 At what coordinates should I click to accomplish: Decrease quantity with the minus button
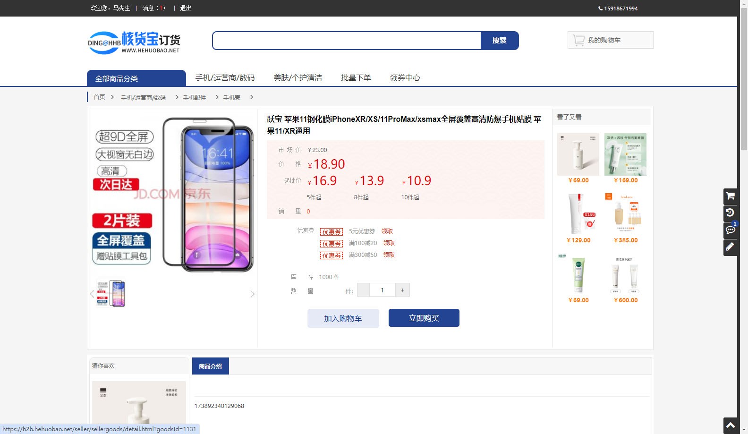tap(363, 290)
